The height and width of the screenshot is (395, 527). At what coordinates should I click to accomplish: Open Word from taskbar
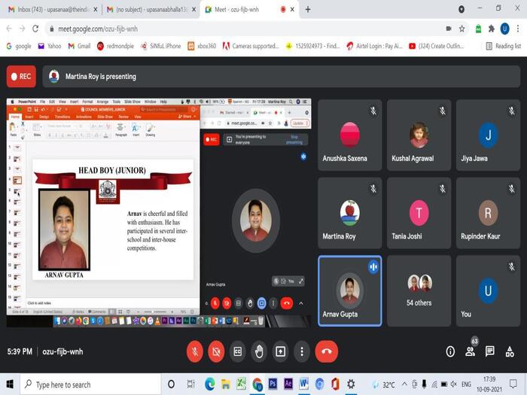tap(304, 384)
